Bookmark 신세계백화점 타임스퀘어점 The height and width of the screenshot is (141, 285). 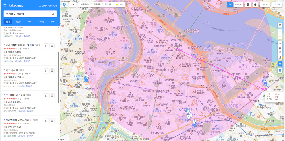(x=46, y=46)
